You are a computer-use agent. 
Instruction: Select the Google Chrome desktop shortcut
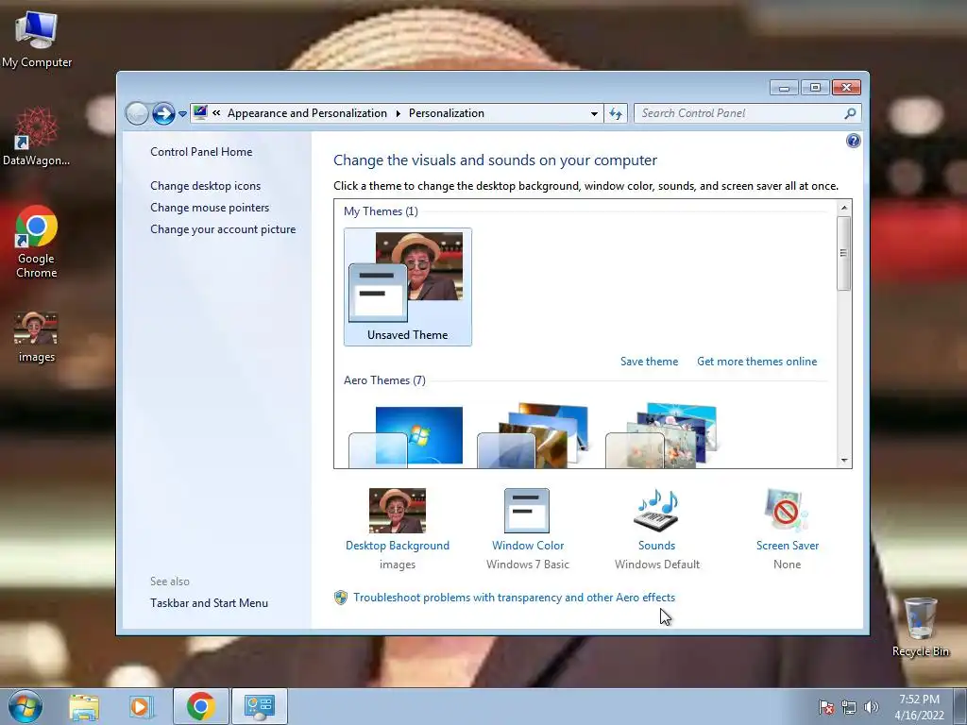coord(37,242)
